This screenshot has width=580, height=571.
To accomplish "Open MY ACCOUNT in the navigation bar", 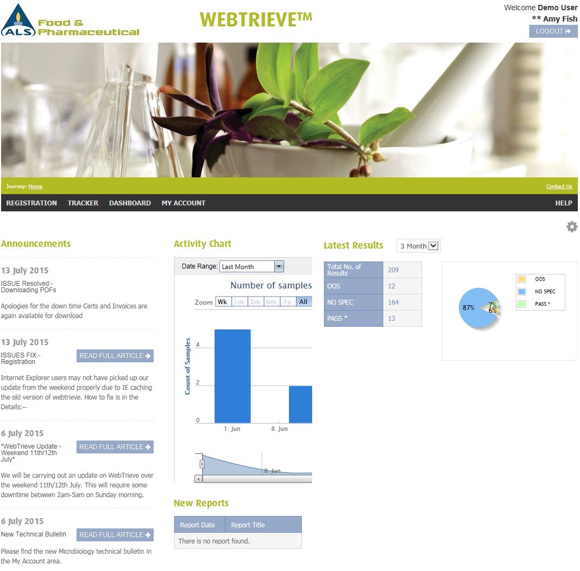I will click(x=183, y=203).
